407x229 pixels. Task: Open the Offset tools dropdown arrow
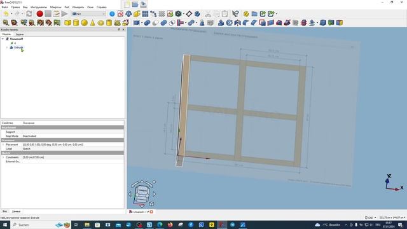coord(317,23)
